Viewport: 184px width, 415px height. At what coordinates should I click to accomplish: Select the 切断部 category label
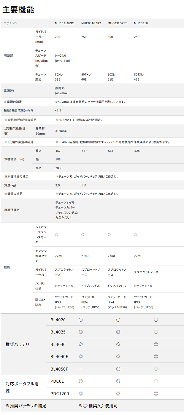click(x=8, y=55)
